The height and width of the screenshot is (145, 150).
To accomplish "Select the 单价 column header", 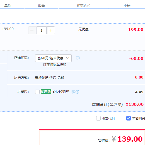I will [8, 6].
